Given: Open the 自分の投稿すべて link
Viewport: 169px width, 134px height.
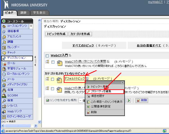Looking at the screenshot, I should point(149,46).
